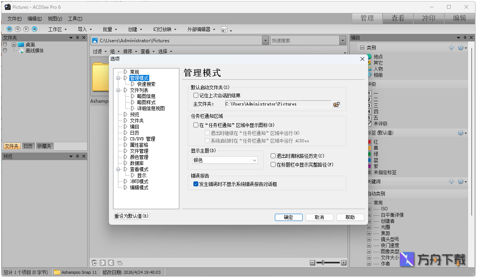
Task: Open the 工具 menu
Action: pos(75,18)
